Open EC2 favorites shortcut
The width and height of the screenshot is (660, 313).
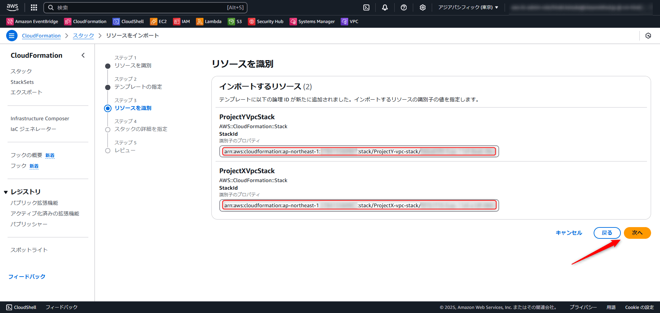coord(158,21)
